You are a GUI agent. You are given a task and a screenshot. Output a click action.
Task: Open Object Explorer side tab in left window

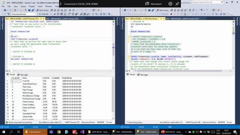point(3,23)
